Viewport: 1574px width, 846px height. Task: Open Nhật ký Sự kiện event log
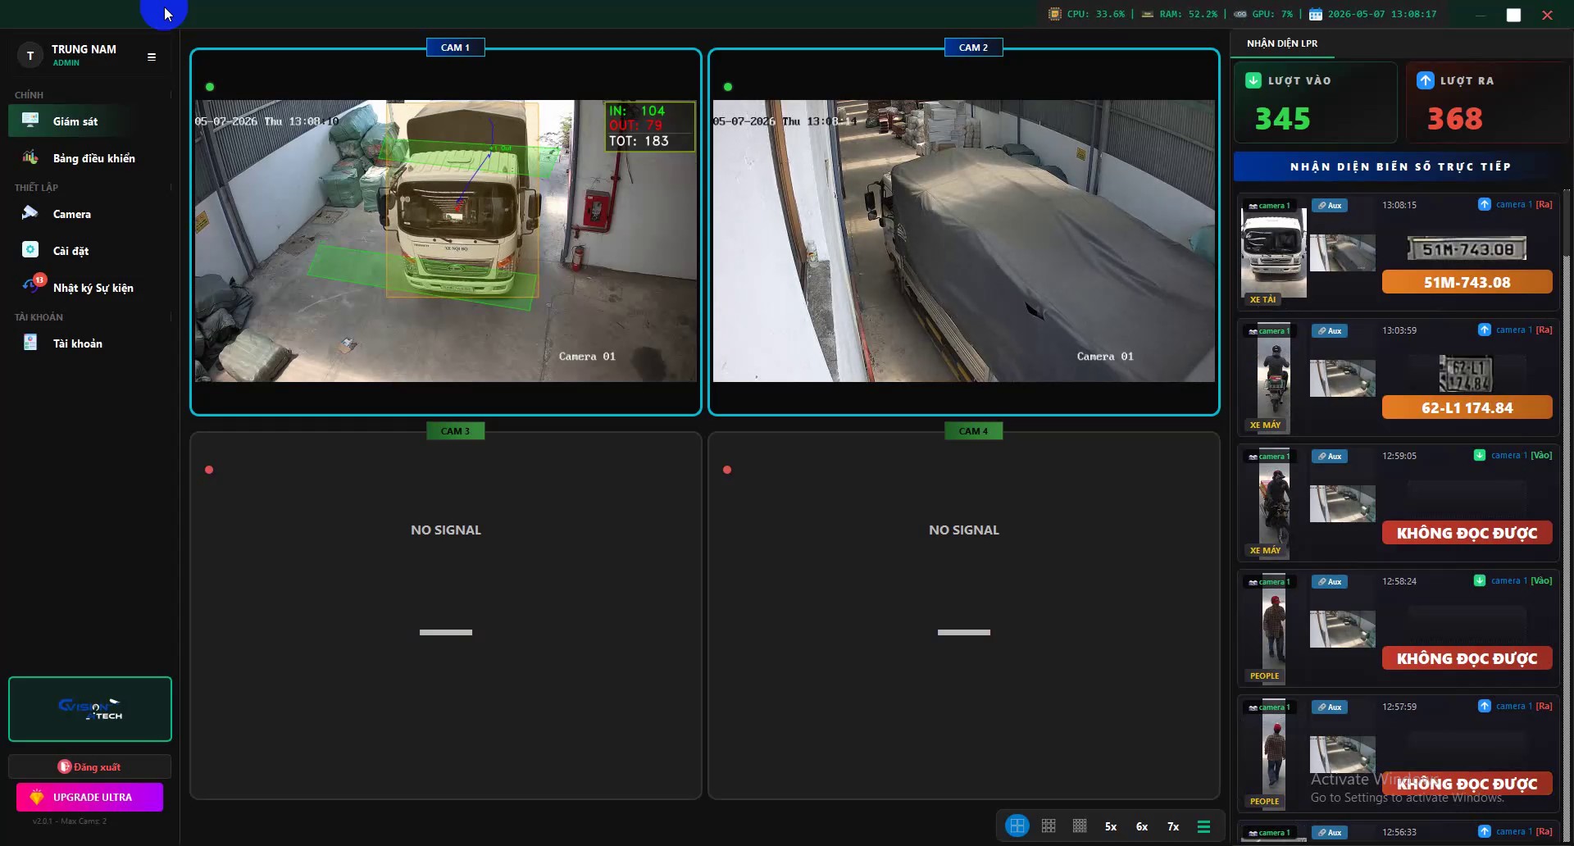(89, 288)
